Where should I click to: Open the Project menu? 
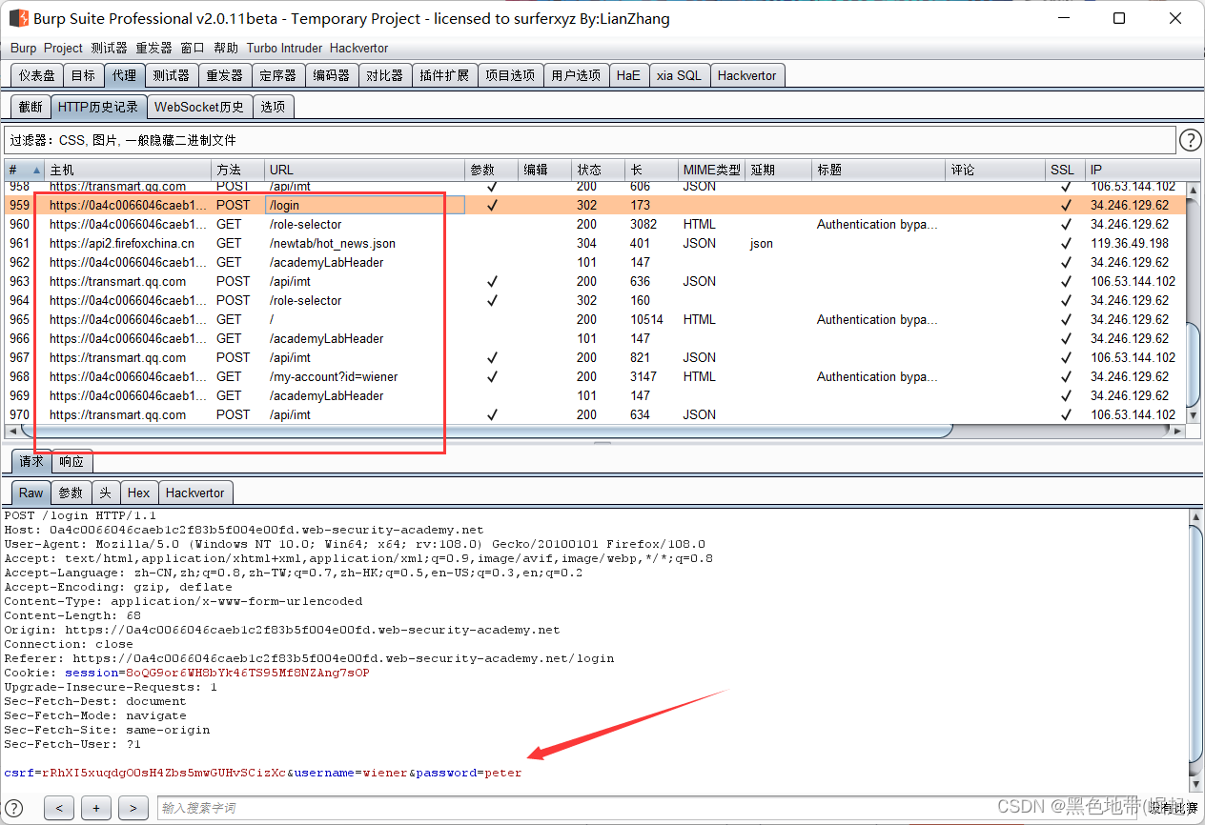point(63,48)
